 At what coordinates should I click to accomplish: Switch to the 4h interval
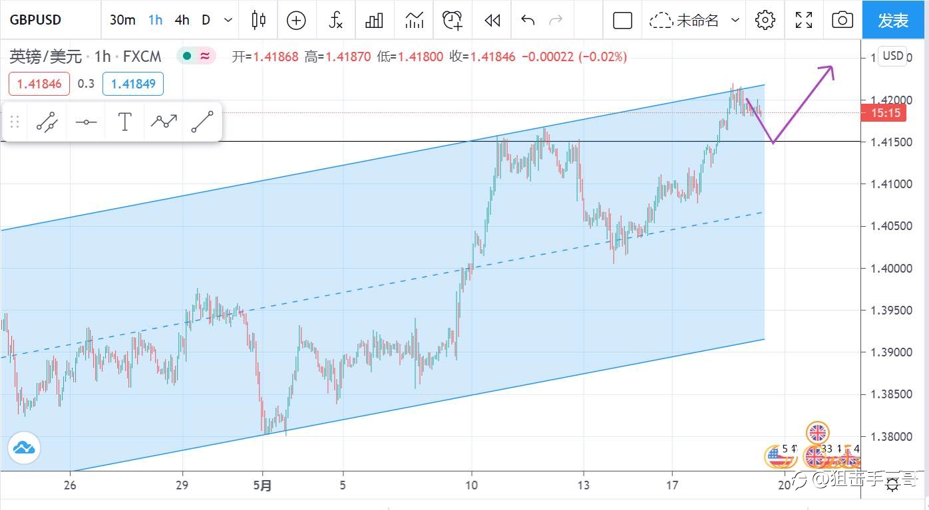tap(182, 20)
